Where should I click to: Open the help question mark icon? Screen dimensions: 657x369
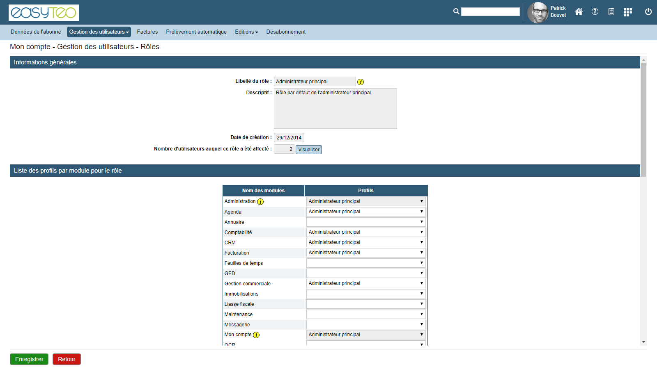pos(595,12)
